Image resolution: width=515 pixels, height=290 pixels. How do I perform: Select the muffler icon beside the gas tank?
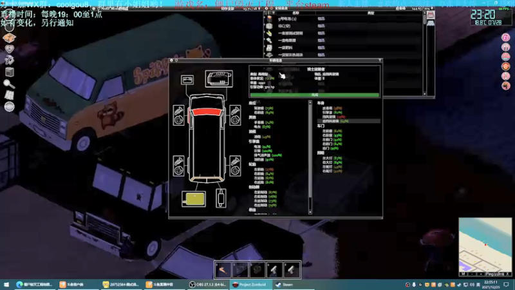pyautogui.click(x=221, y=198)
